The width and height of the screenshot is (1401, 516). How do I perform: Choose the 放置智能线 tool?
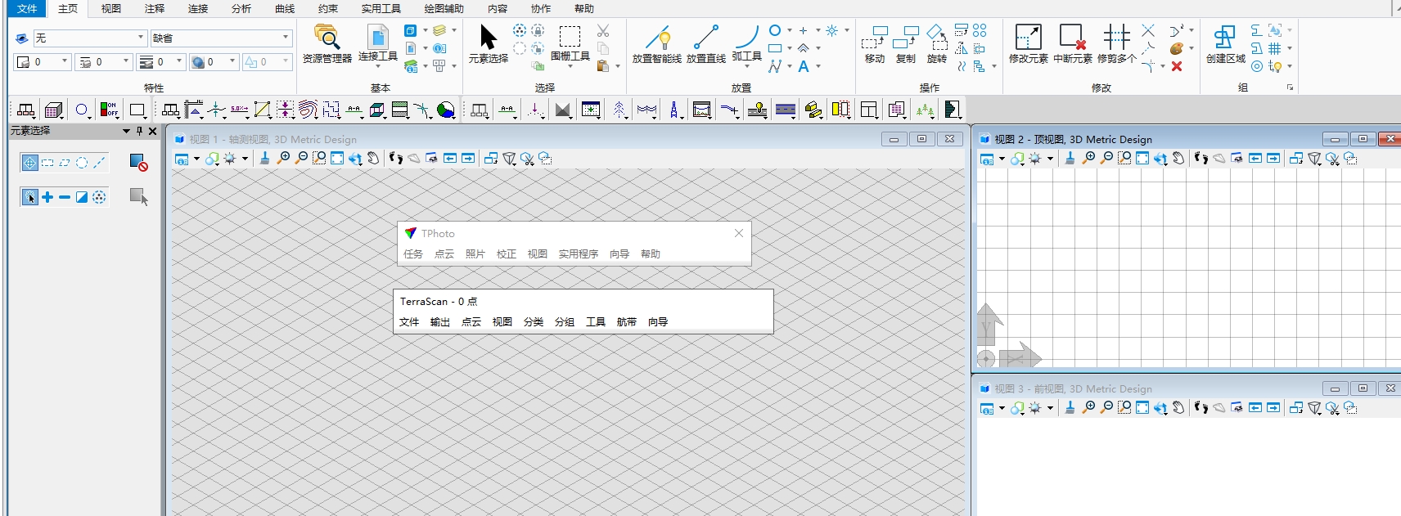point(656,43)
